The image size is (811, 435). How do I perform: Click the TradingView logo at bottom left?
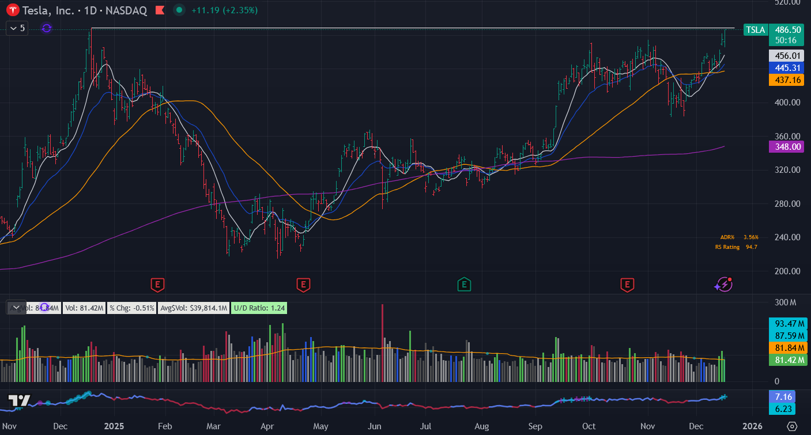point(19,401)
